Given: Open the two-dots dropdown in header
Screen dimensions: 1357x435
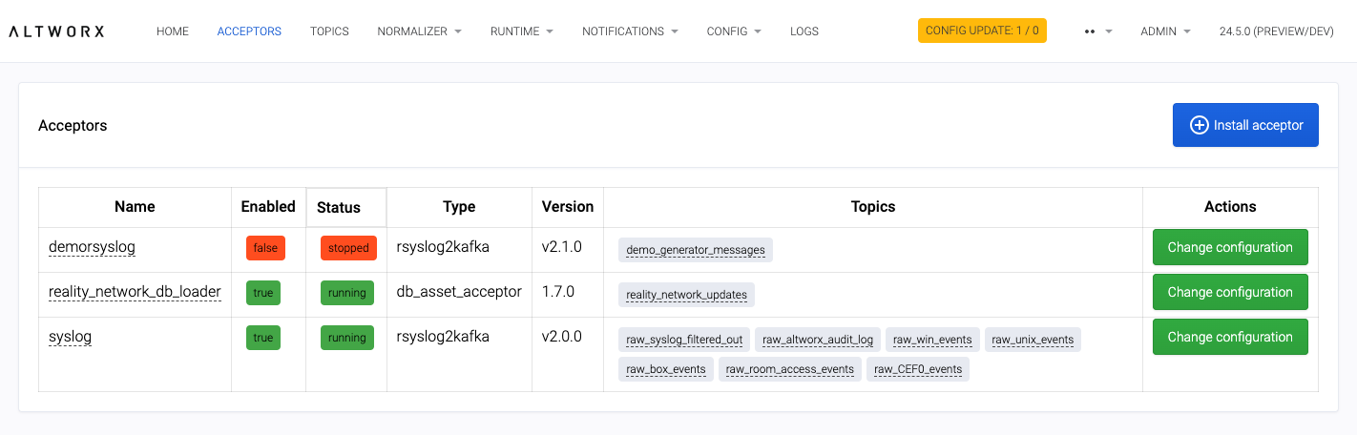Looking at the screenshot, I should 1098,31.
